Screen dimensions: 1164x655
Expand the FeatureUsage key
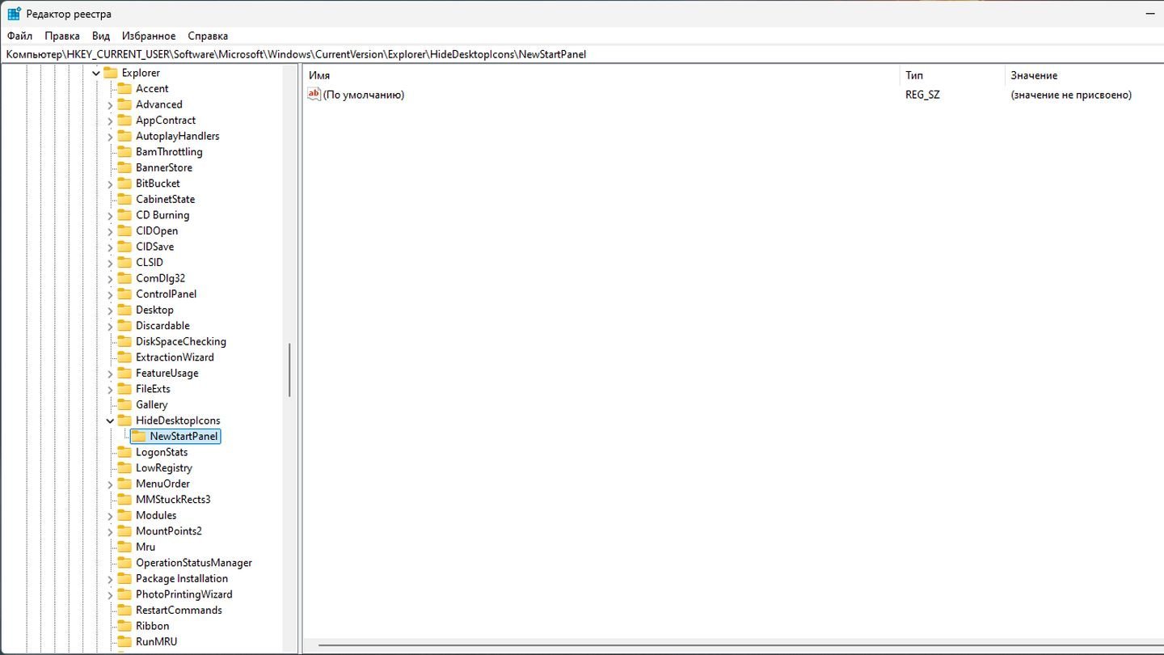click(110, 374)
